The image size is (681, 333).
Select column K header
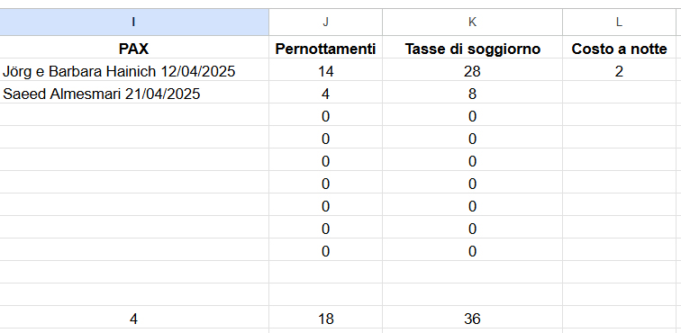473,22
